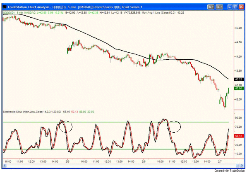Maximize the Chart Analysis window
Screen dimensions: 247x173
point(235,7)
